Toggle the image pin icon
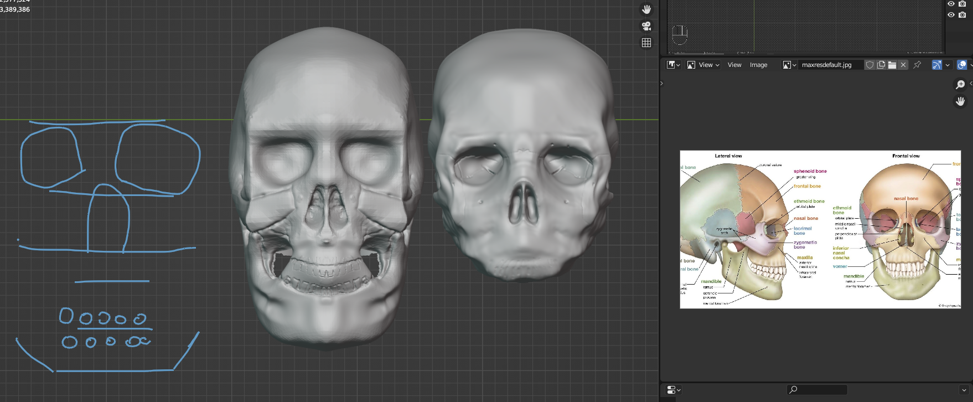Screen dimensions: 973x402 click(x=917, y=65)
